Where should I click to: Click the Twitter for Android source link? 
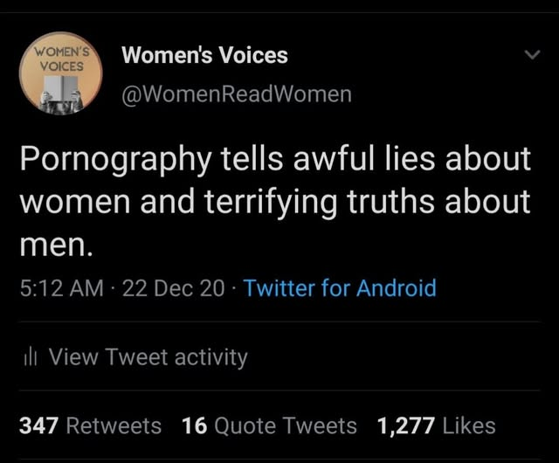pos(340,287)
